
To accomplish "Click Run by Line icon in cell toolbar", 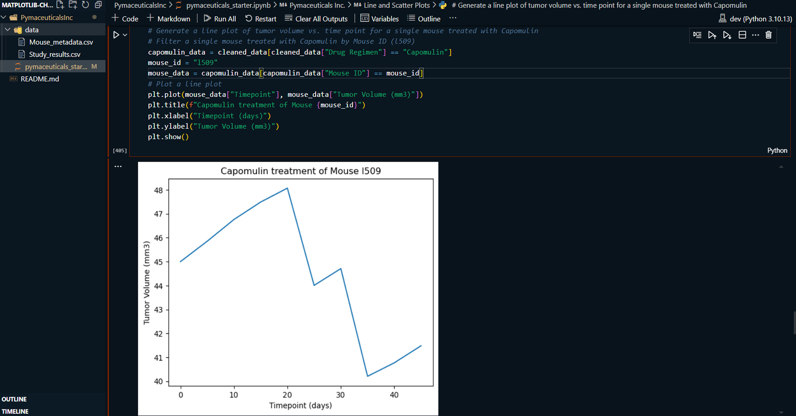I will pyautogui.click(x=697, y=35).
